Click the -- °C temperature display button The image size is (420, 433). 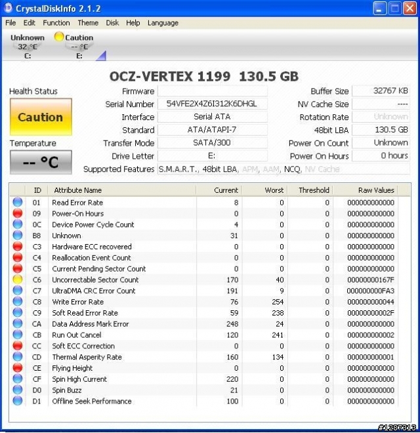pos(41,162)
